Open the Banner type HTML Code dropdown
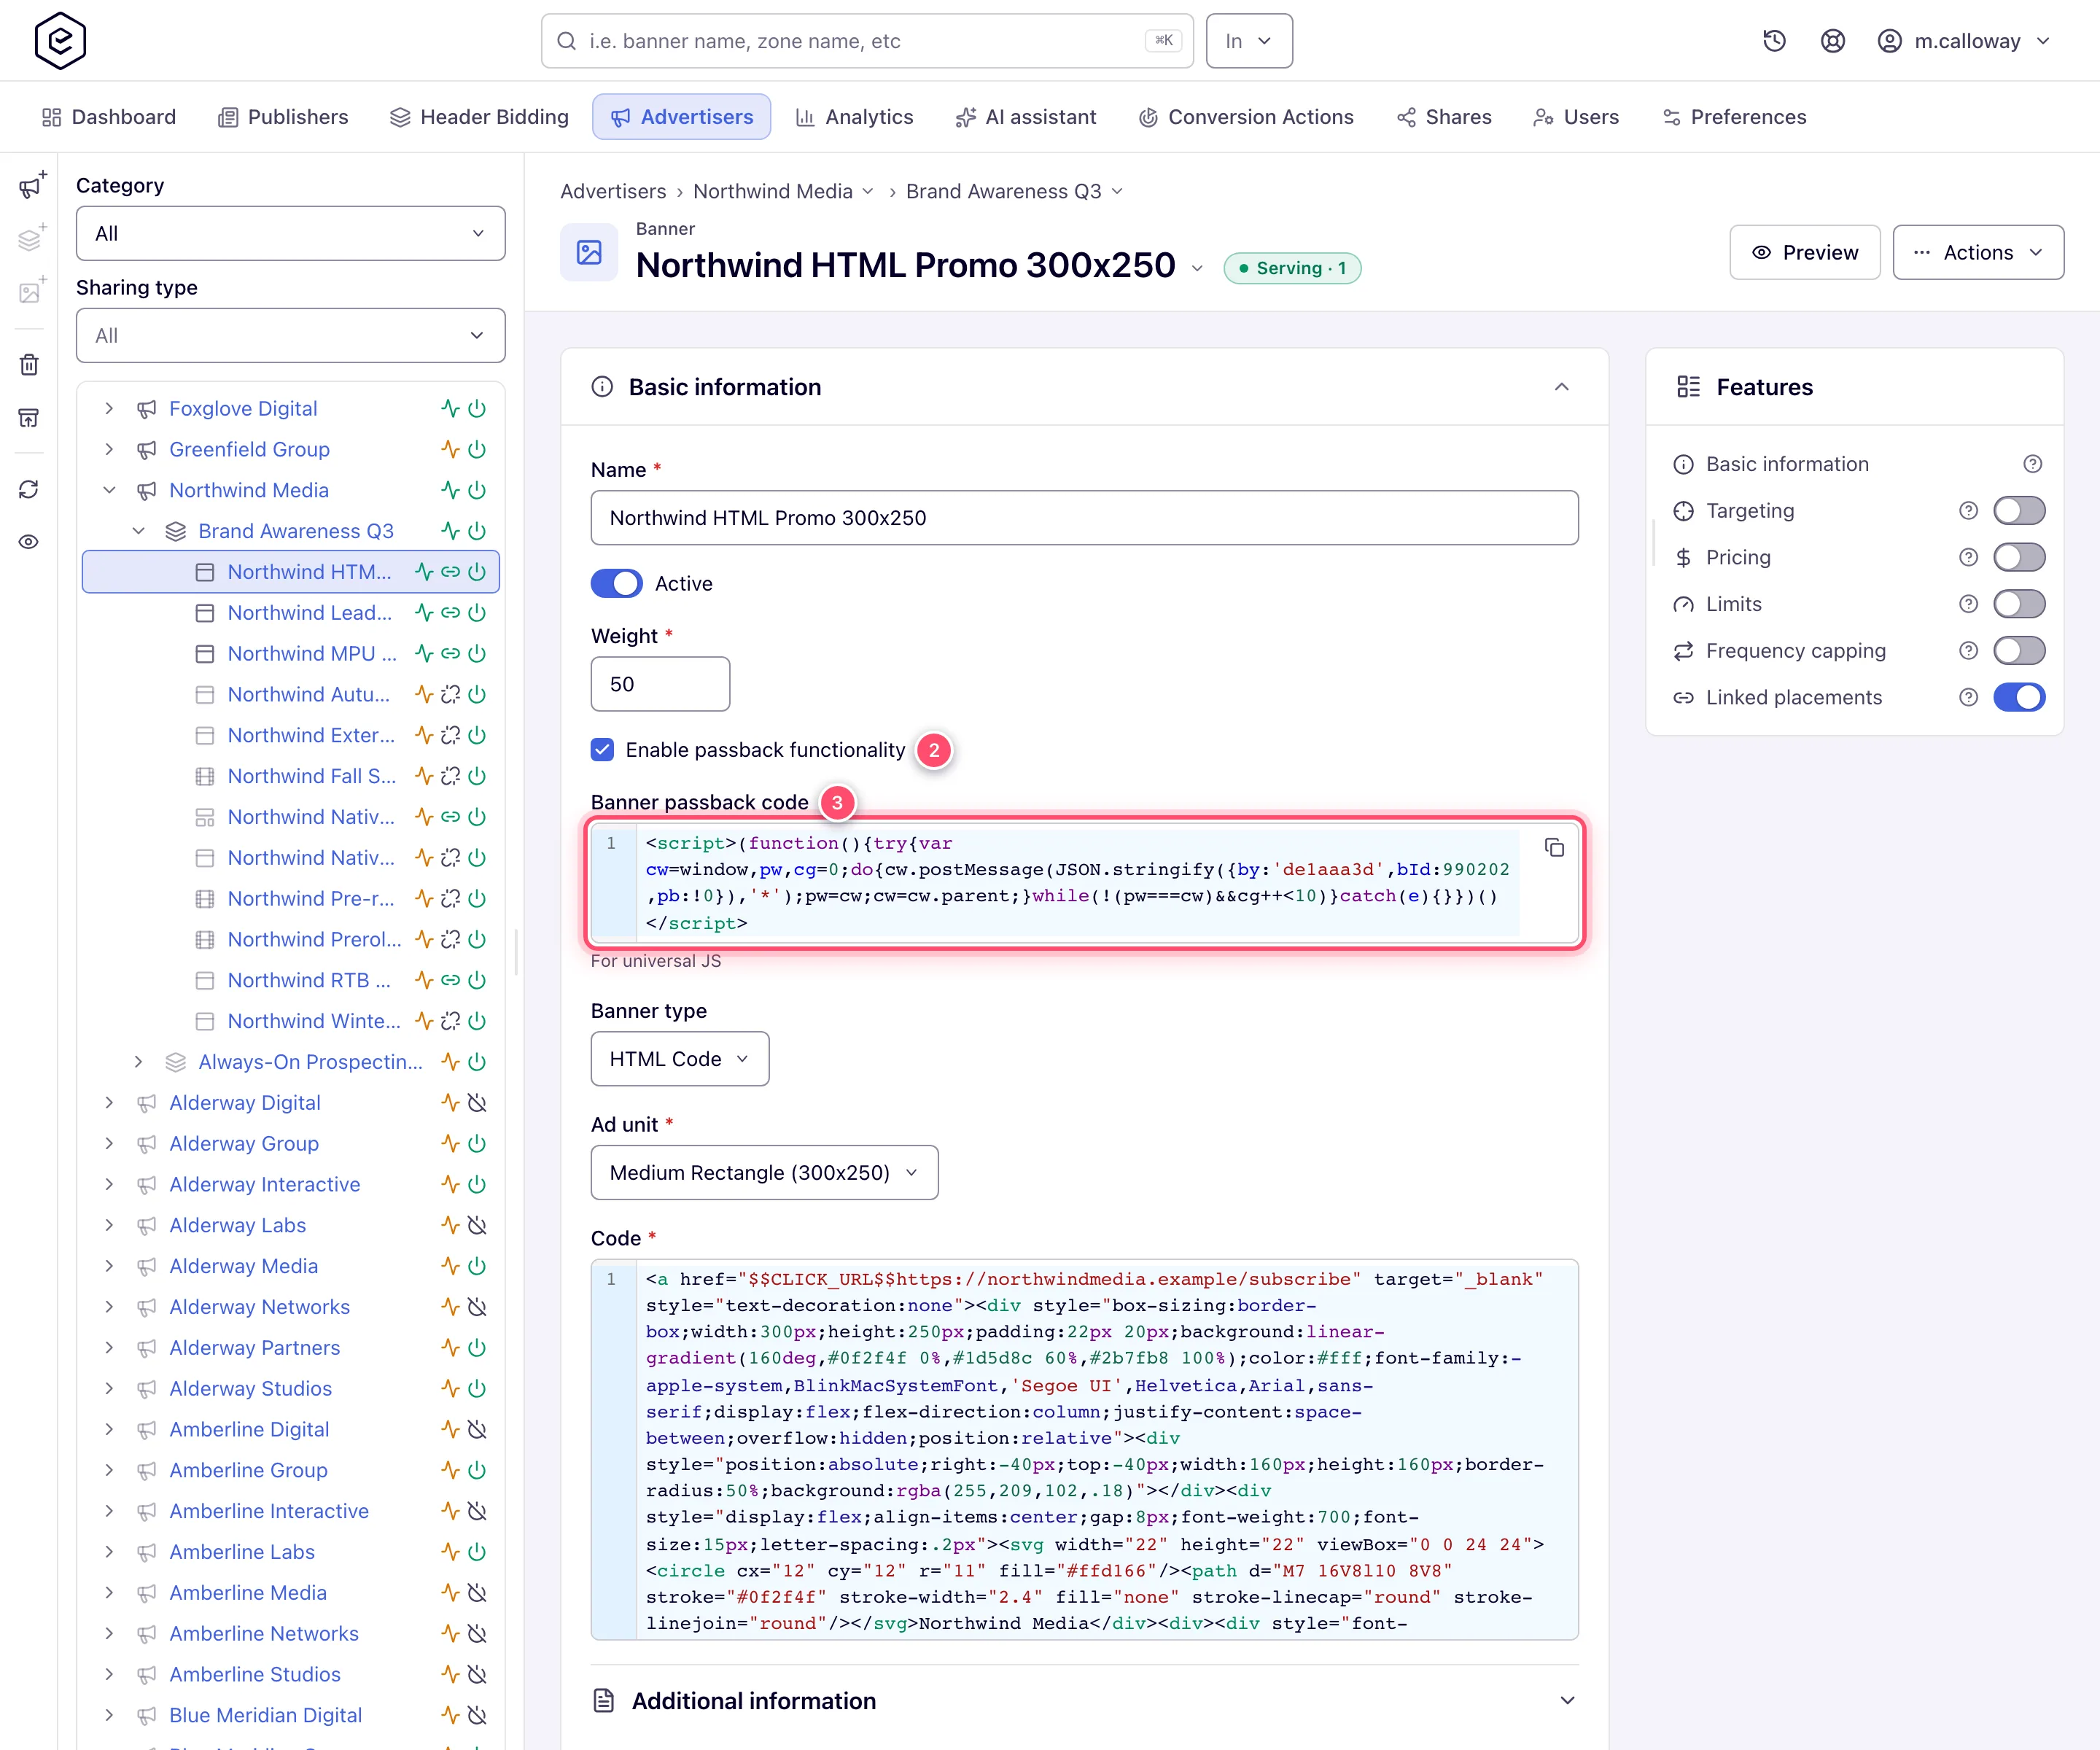 [x=679, y=1058]
